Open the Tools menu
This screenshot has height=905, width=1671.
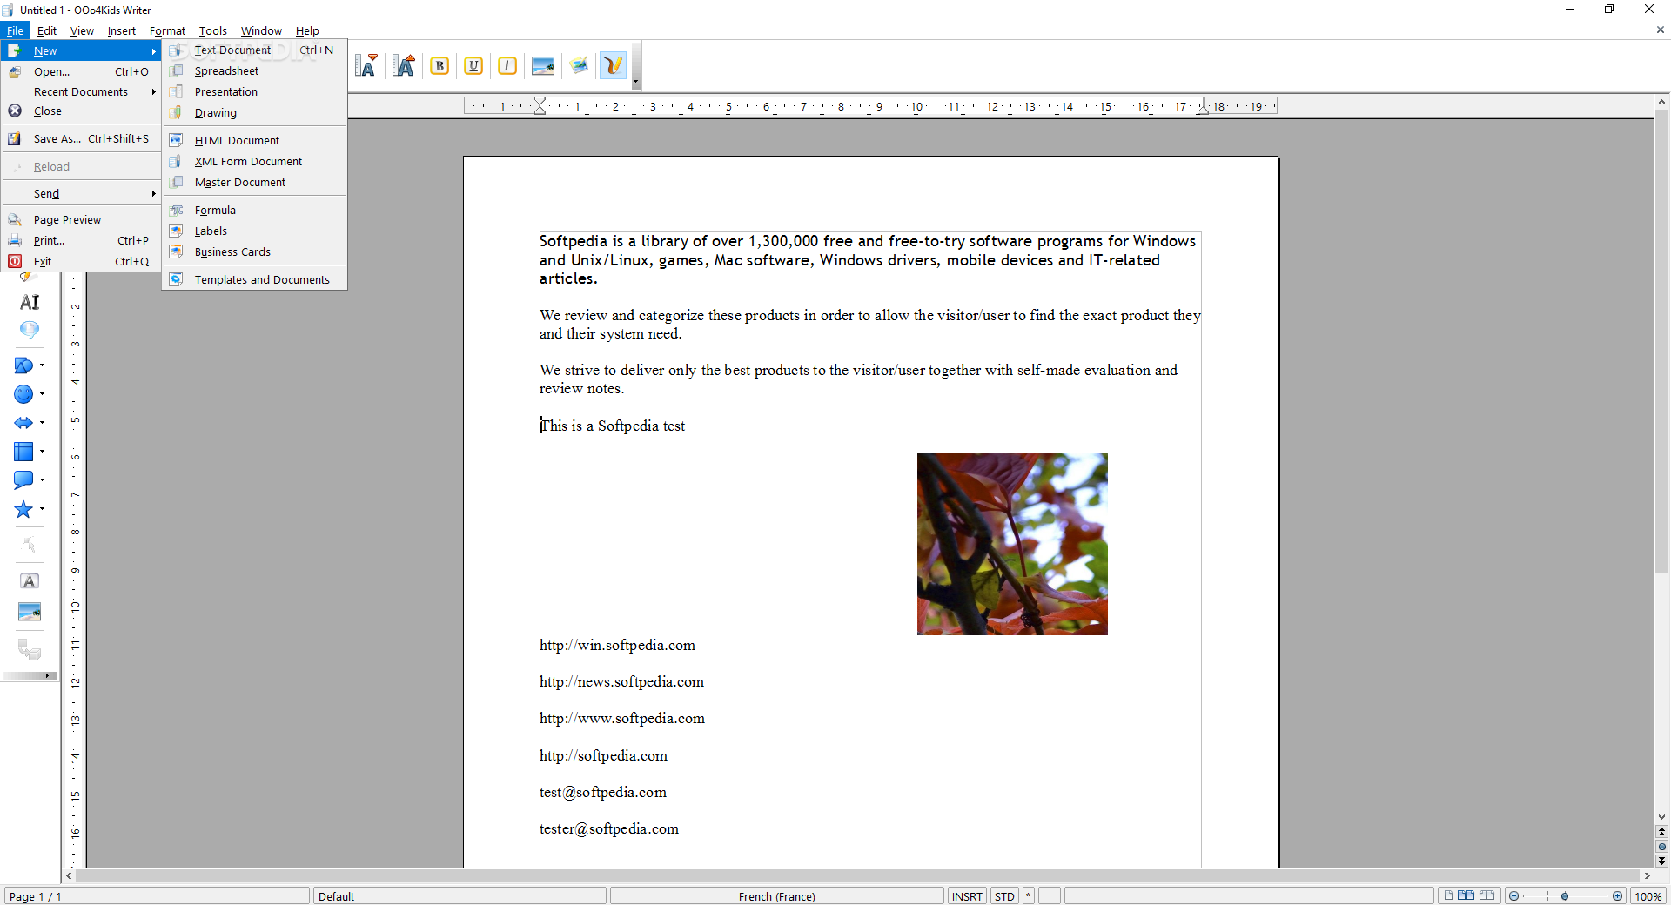click(x=213, y=30)
